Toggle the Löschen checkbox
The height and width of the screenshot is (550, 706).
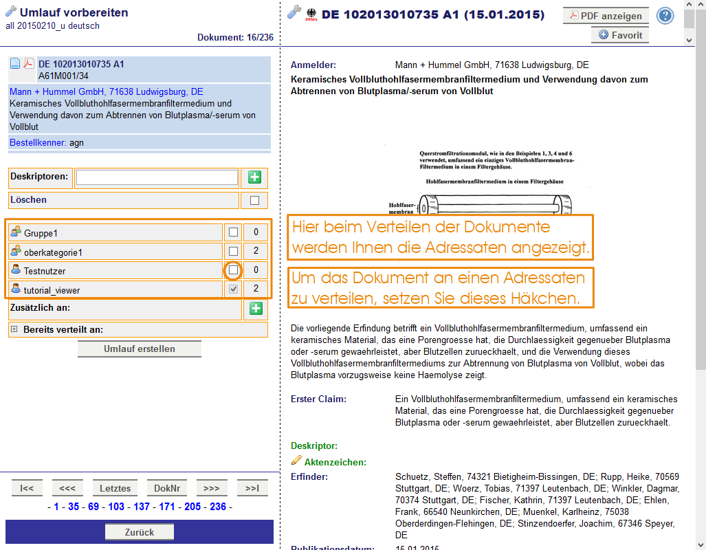pyautogui.click(x=254, y=200)
